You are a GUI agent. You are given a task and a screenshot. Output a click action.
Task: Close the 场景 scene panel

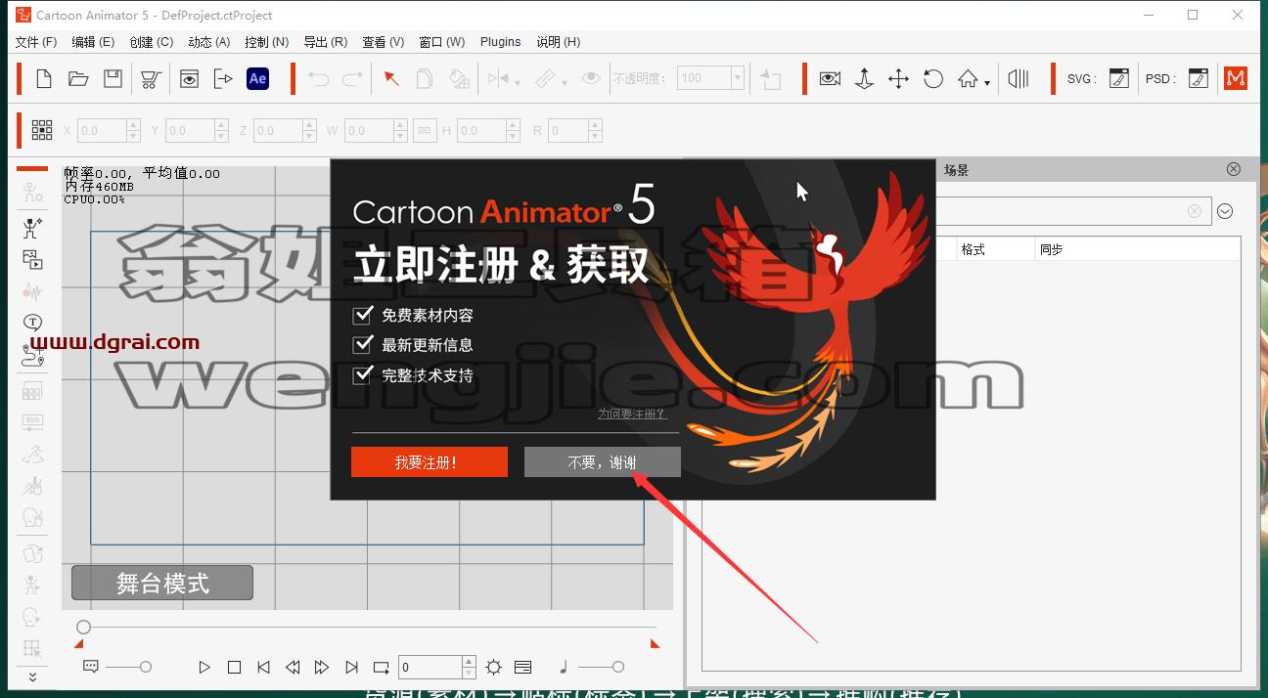click(x=1234, y=169)
